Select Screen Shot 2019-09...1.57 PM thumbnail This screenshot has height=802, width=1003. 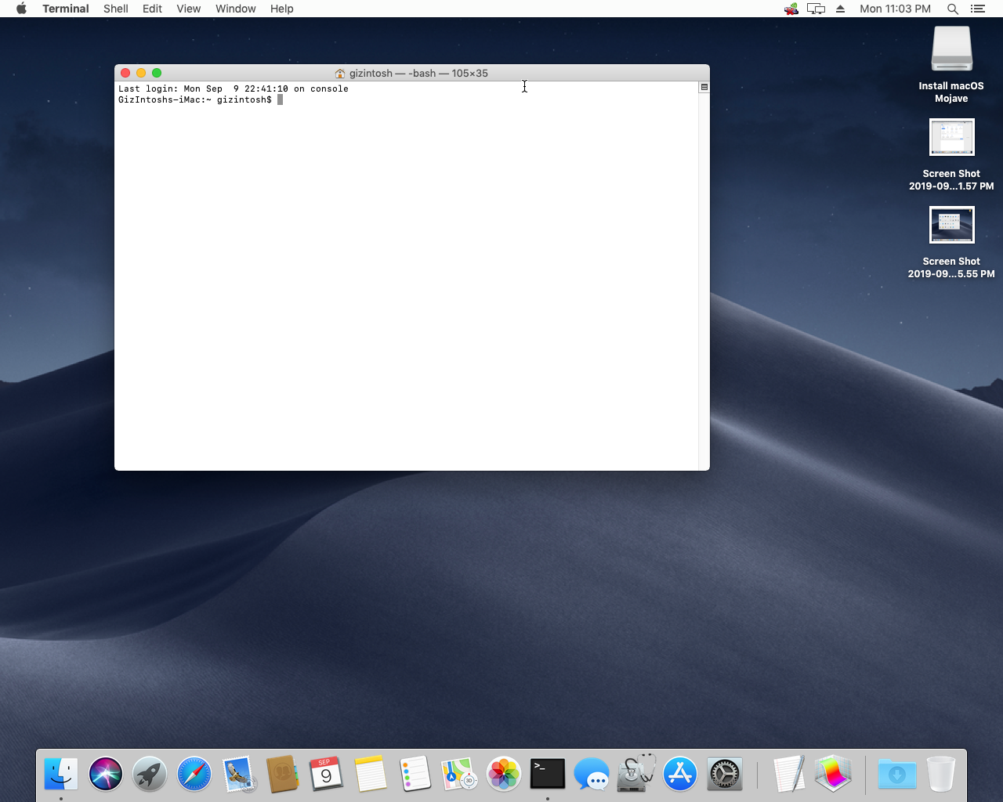point(951,138)
